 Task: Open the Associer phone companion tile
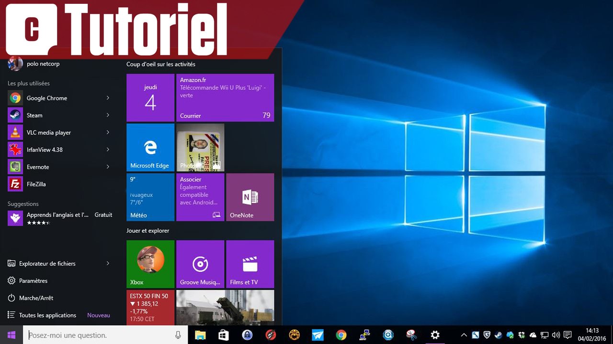tap(200, 197)
